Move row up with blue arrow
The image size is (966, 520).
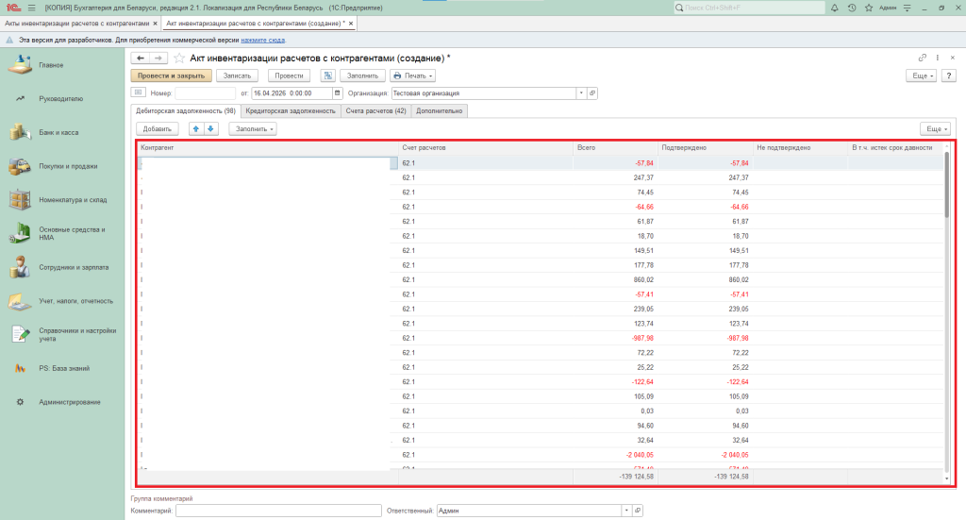coord(196,128)
